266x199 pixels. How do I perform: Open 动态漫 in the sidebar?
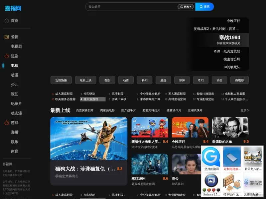coord(16,113)
